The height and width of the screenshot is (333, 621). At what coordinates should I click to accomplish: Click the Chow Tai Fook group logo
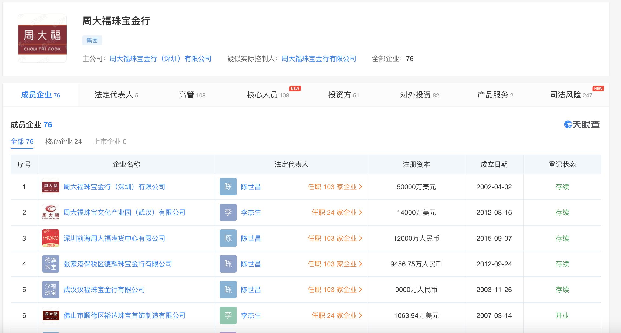coord(42,38)
